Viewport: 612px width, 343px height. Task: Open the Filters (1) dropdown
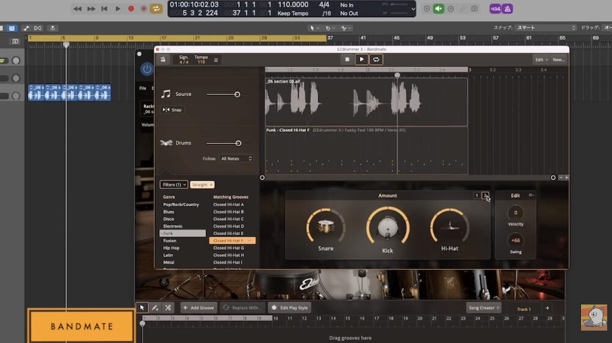click(x=174, y=184)
